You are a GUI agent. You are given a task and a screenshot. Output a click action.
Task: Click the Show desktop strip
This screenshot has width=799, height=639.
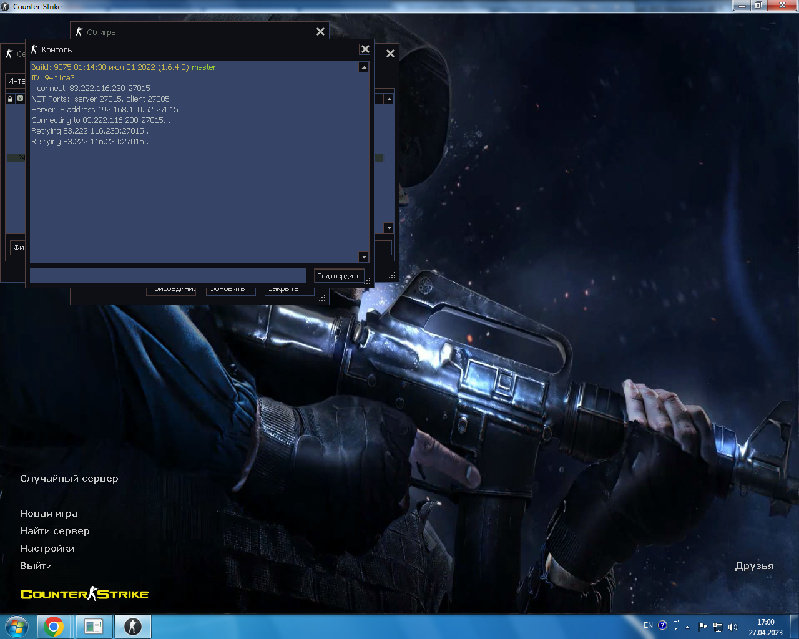click(794, 627)
